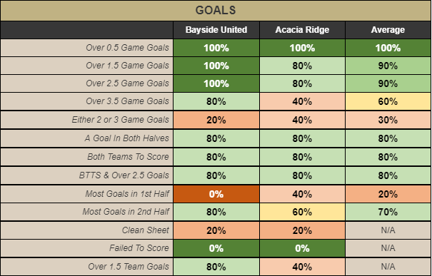Select the Bayside United column header
The height and width of the screenshot is (276, 432).
(216, 30)
